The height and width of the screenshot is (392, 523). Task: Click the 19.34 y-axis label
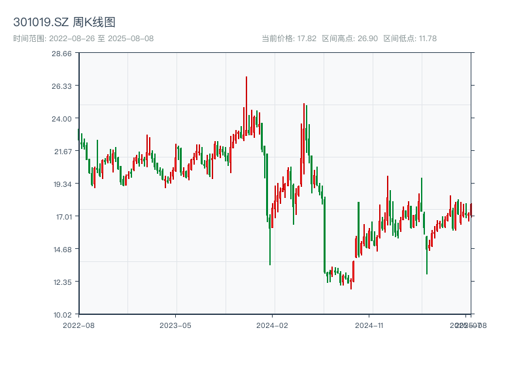pos(61,184)
